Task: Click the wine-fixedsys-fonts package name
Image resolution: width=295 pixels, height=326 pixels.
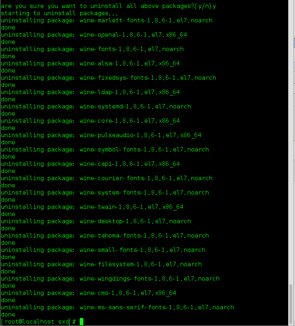Action: [x=147, y=78]
